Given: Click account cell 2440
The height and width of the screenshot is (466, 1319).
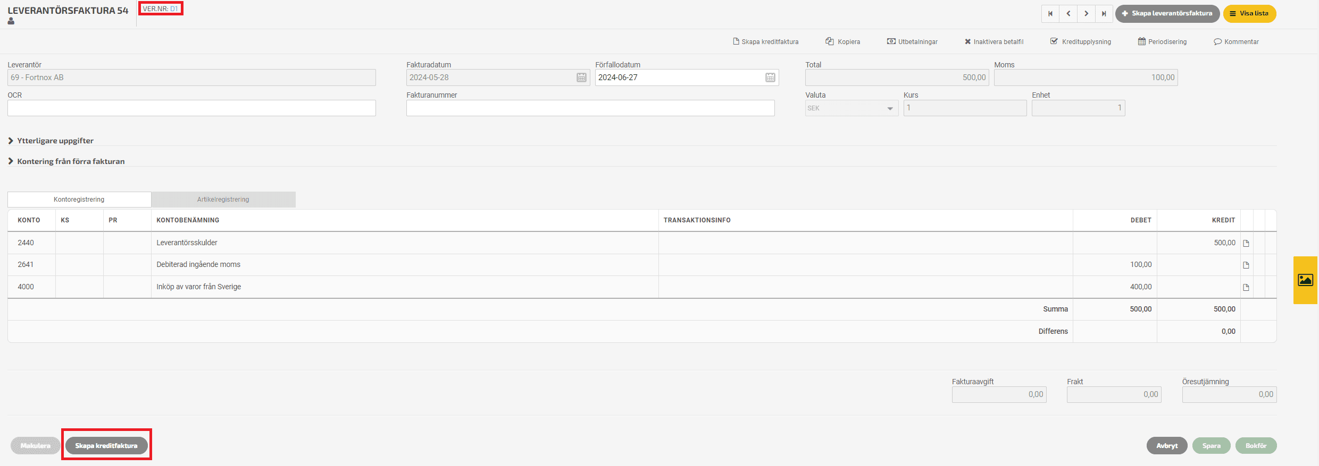Looking at the screenshot, I should coord(31,243).
